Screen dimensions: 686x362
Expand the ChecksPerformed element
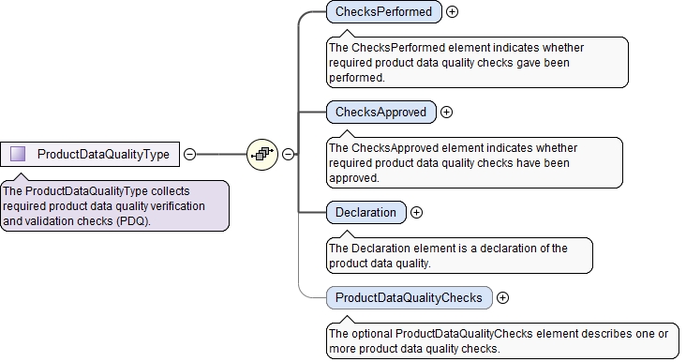click(x=452, y=12)
